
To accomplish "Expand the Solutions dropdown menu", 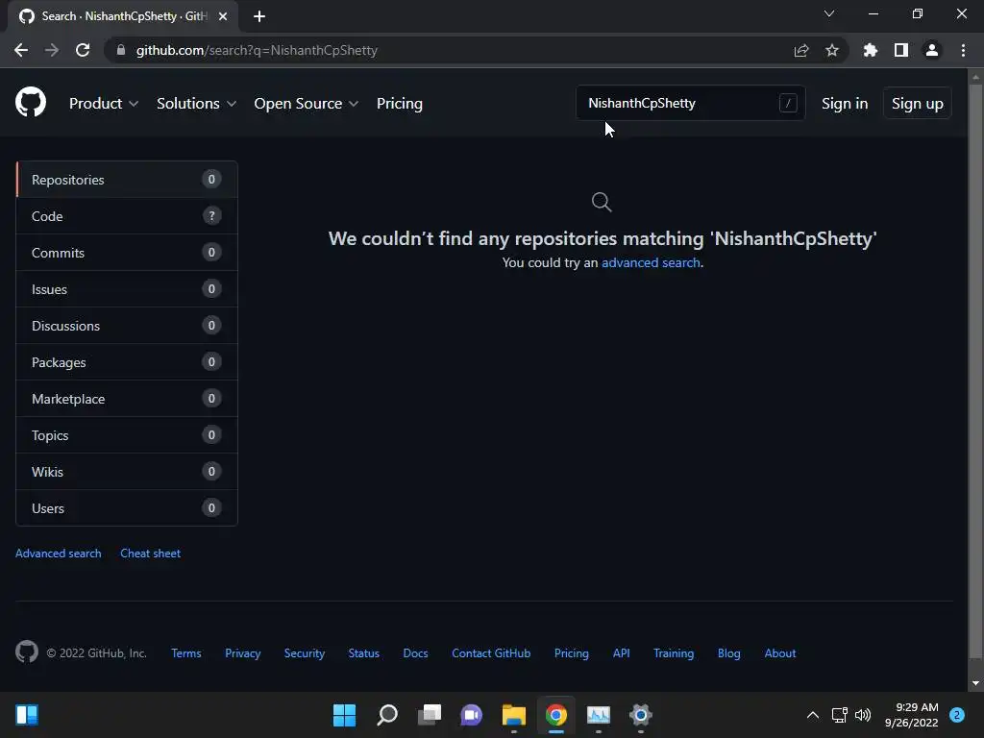I will [x=196, y=104].
